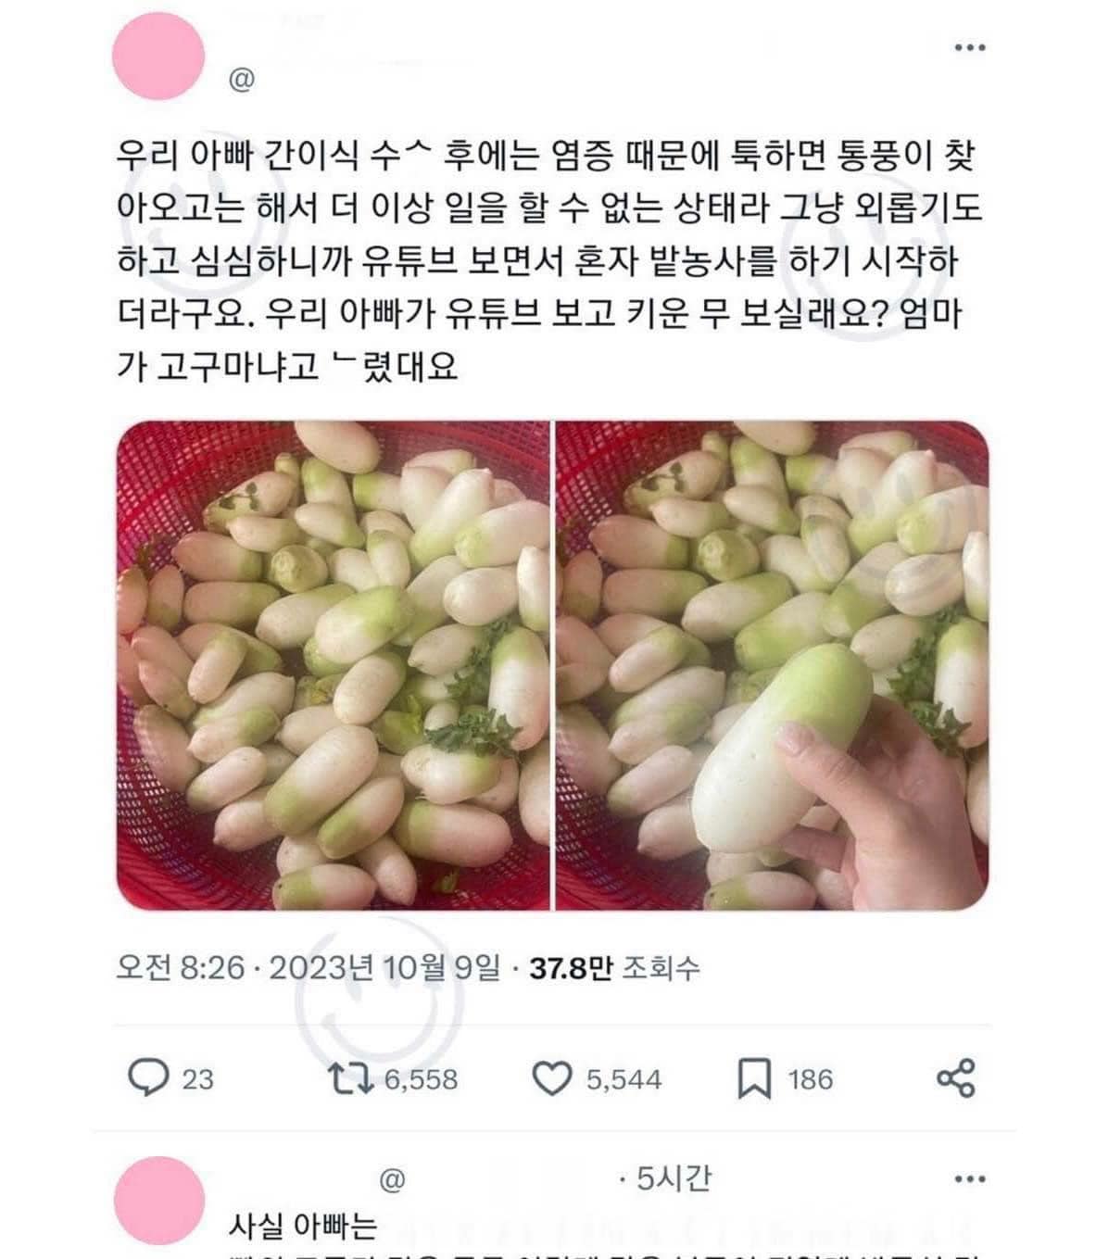Open the reply author's pink avatar
Screen dimensions: 1096x1259
pos(158,1202)
